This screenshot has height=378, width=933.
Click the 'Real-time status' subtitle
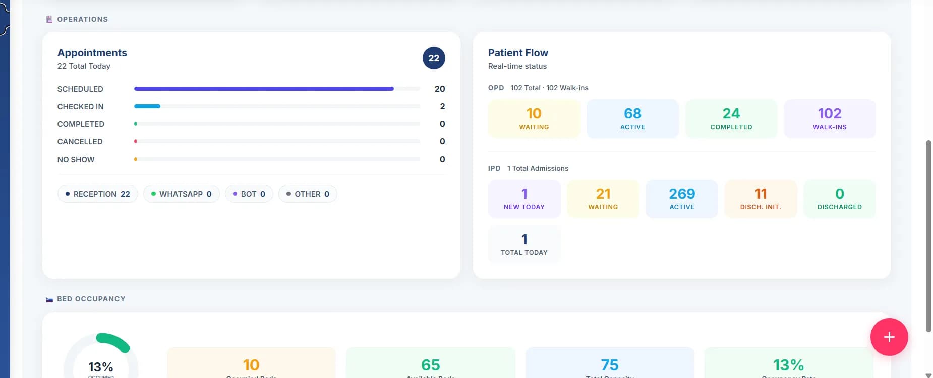[517, 66]
